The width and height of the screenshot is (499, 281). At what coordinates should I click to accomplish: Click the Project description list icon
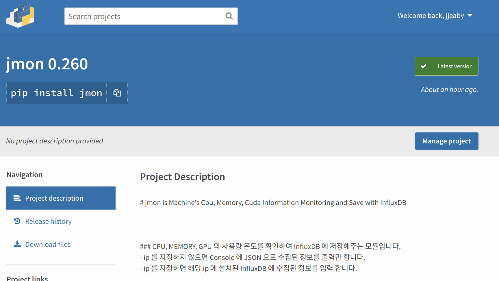pyautogui.click(x=17, y=198)
